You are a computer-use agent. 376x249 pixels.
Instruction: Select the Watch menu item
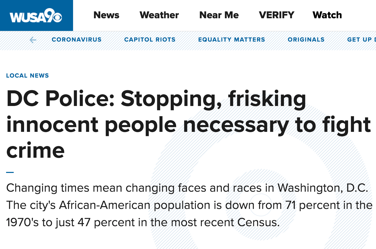tap(327, 15)
